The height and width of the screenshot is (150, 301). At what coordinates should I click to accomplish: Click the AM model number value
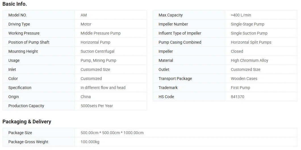tap(84, 15)
